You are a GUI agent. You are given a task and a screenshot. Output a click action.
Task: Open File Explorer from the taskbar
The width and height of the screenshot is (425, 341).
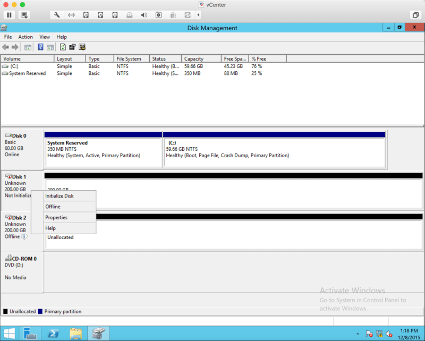click(76, 334)
